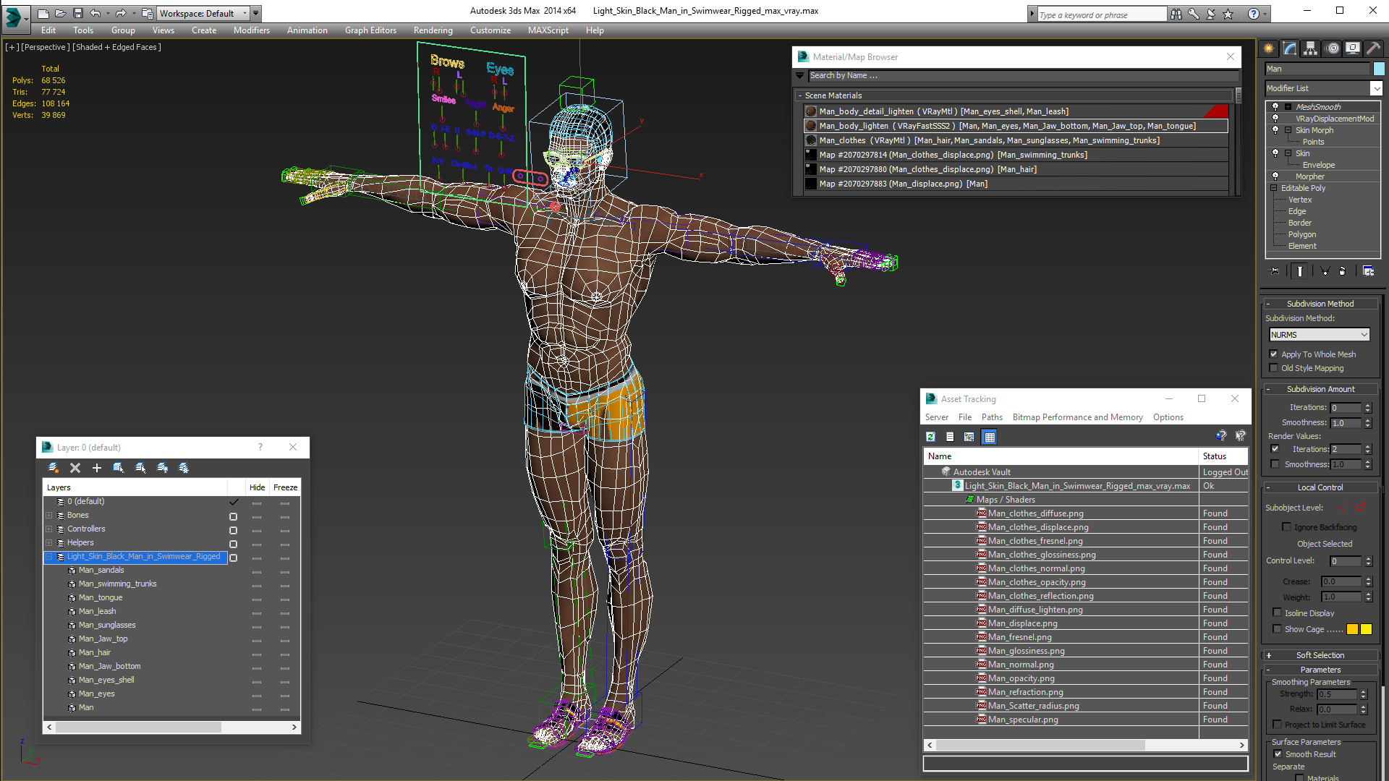Image resolution: width=1389 pixels, height=781 pixels.
Task: Open Bitmap Performance and Memory menu
Action: 1077,417
